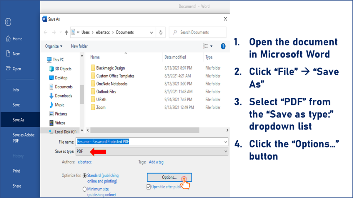Click the Add a tag link
Image resolution: width=353 pixels, height=198 pixels.
156,162
